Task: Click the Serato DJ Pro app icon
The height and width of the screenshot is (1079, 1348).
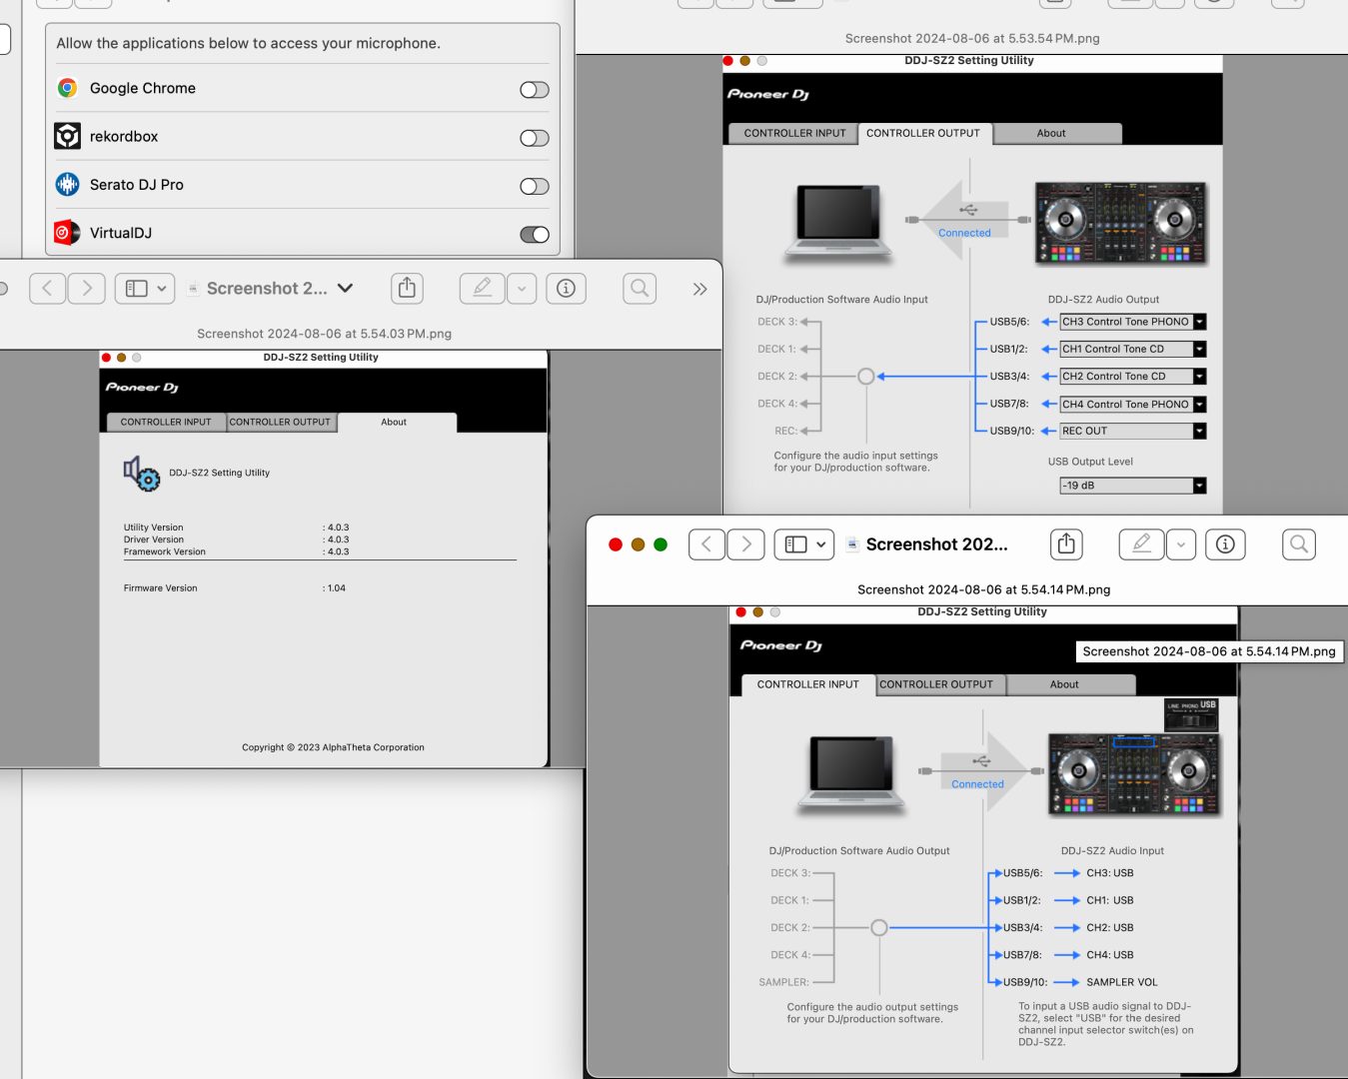Action: click(x=67, y=184)
